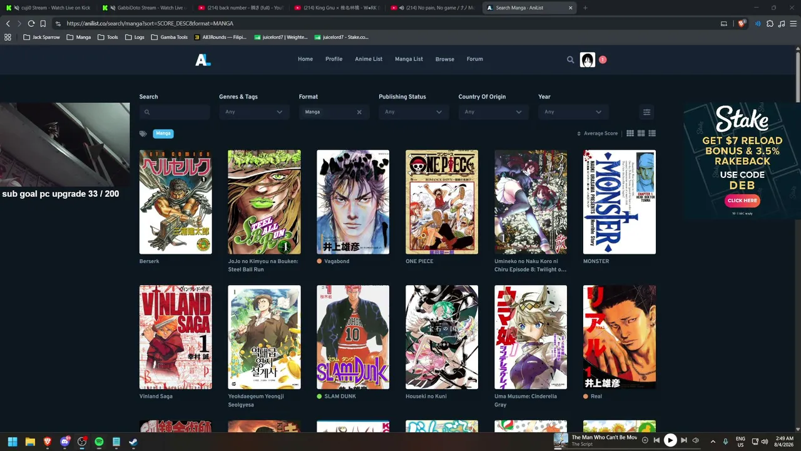This screenshot has width=801, height=451.
Task: Open Profile from the AniList navbar
Action: click(334, 60)
